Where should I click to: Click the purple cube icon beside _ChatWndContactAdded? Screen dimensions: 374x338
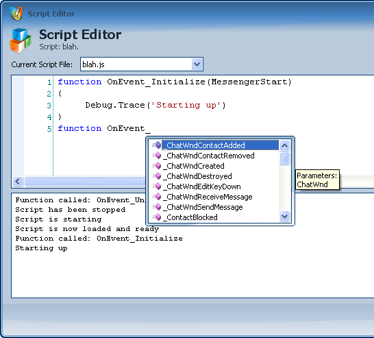(157, 145)
